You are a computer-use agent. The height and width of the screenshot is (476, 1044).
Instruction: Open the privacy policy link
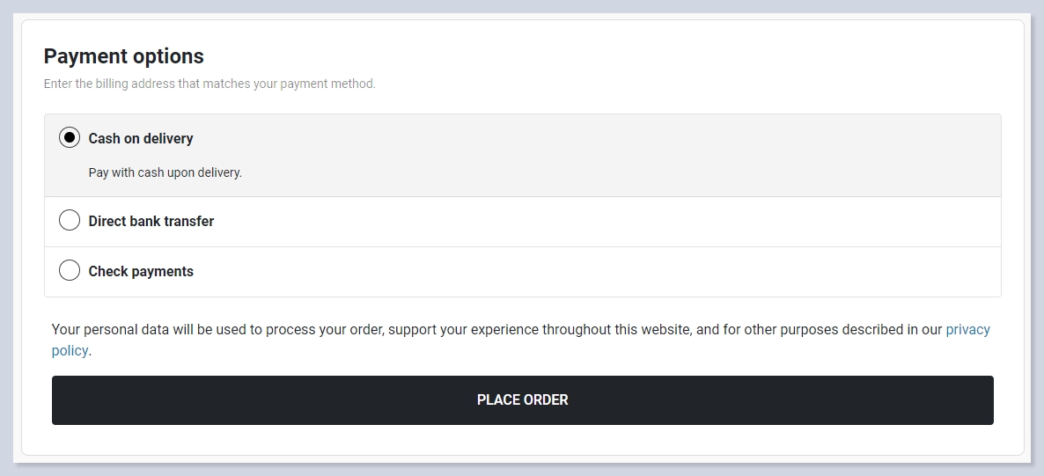[x=967, y=329]
